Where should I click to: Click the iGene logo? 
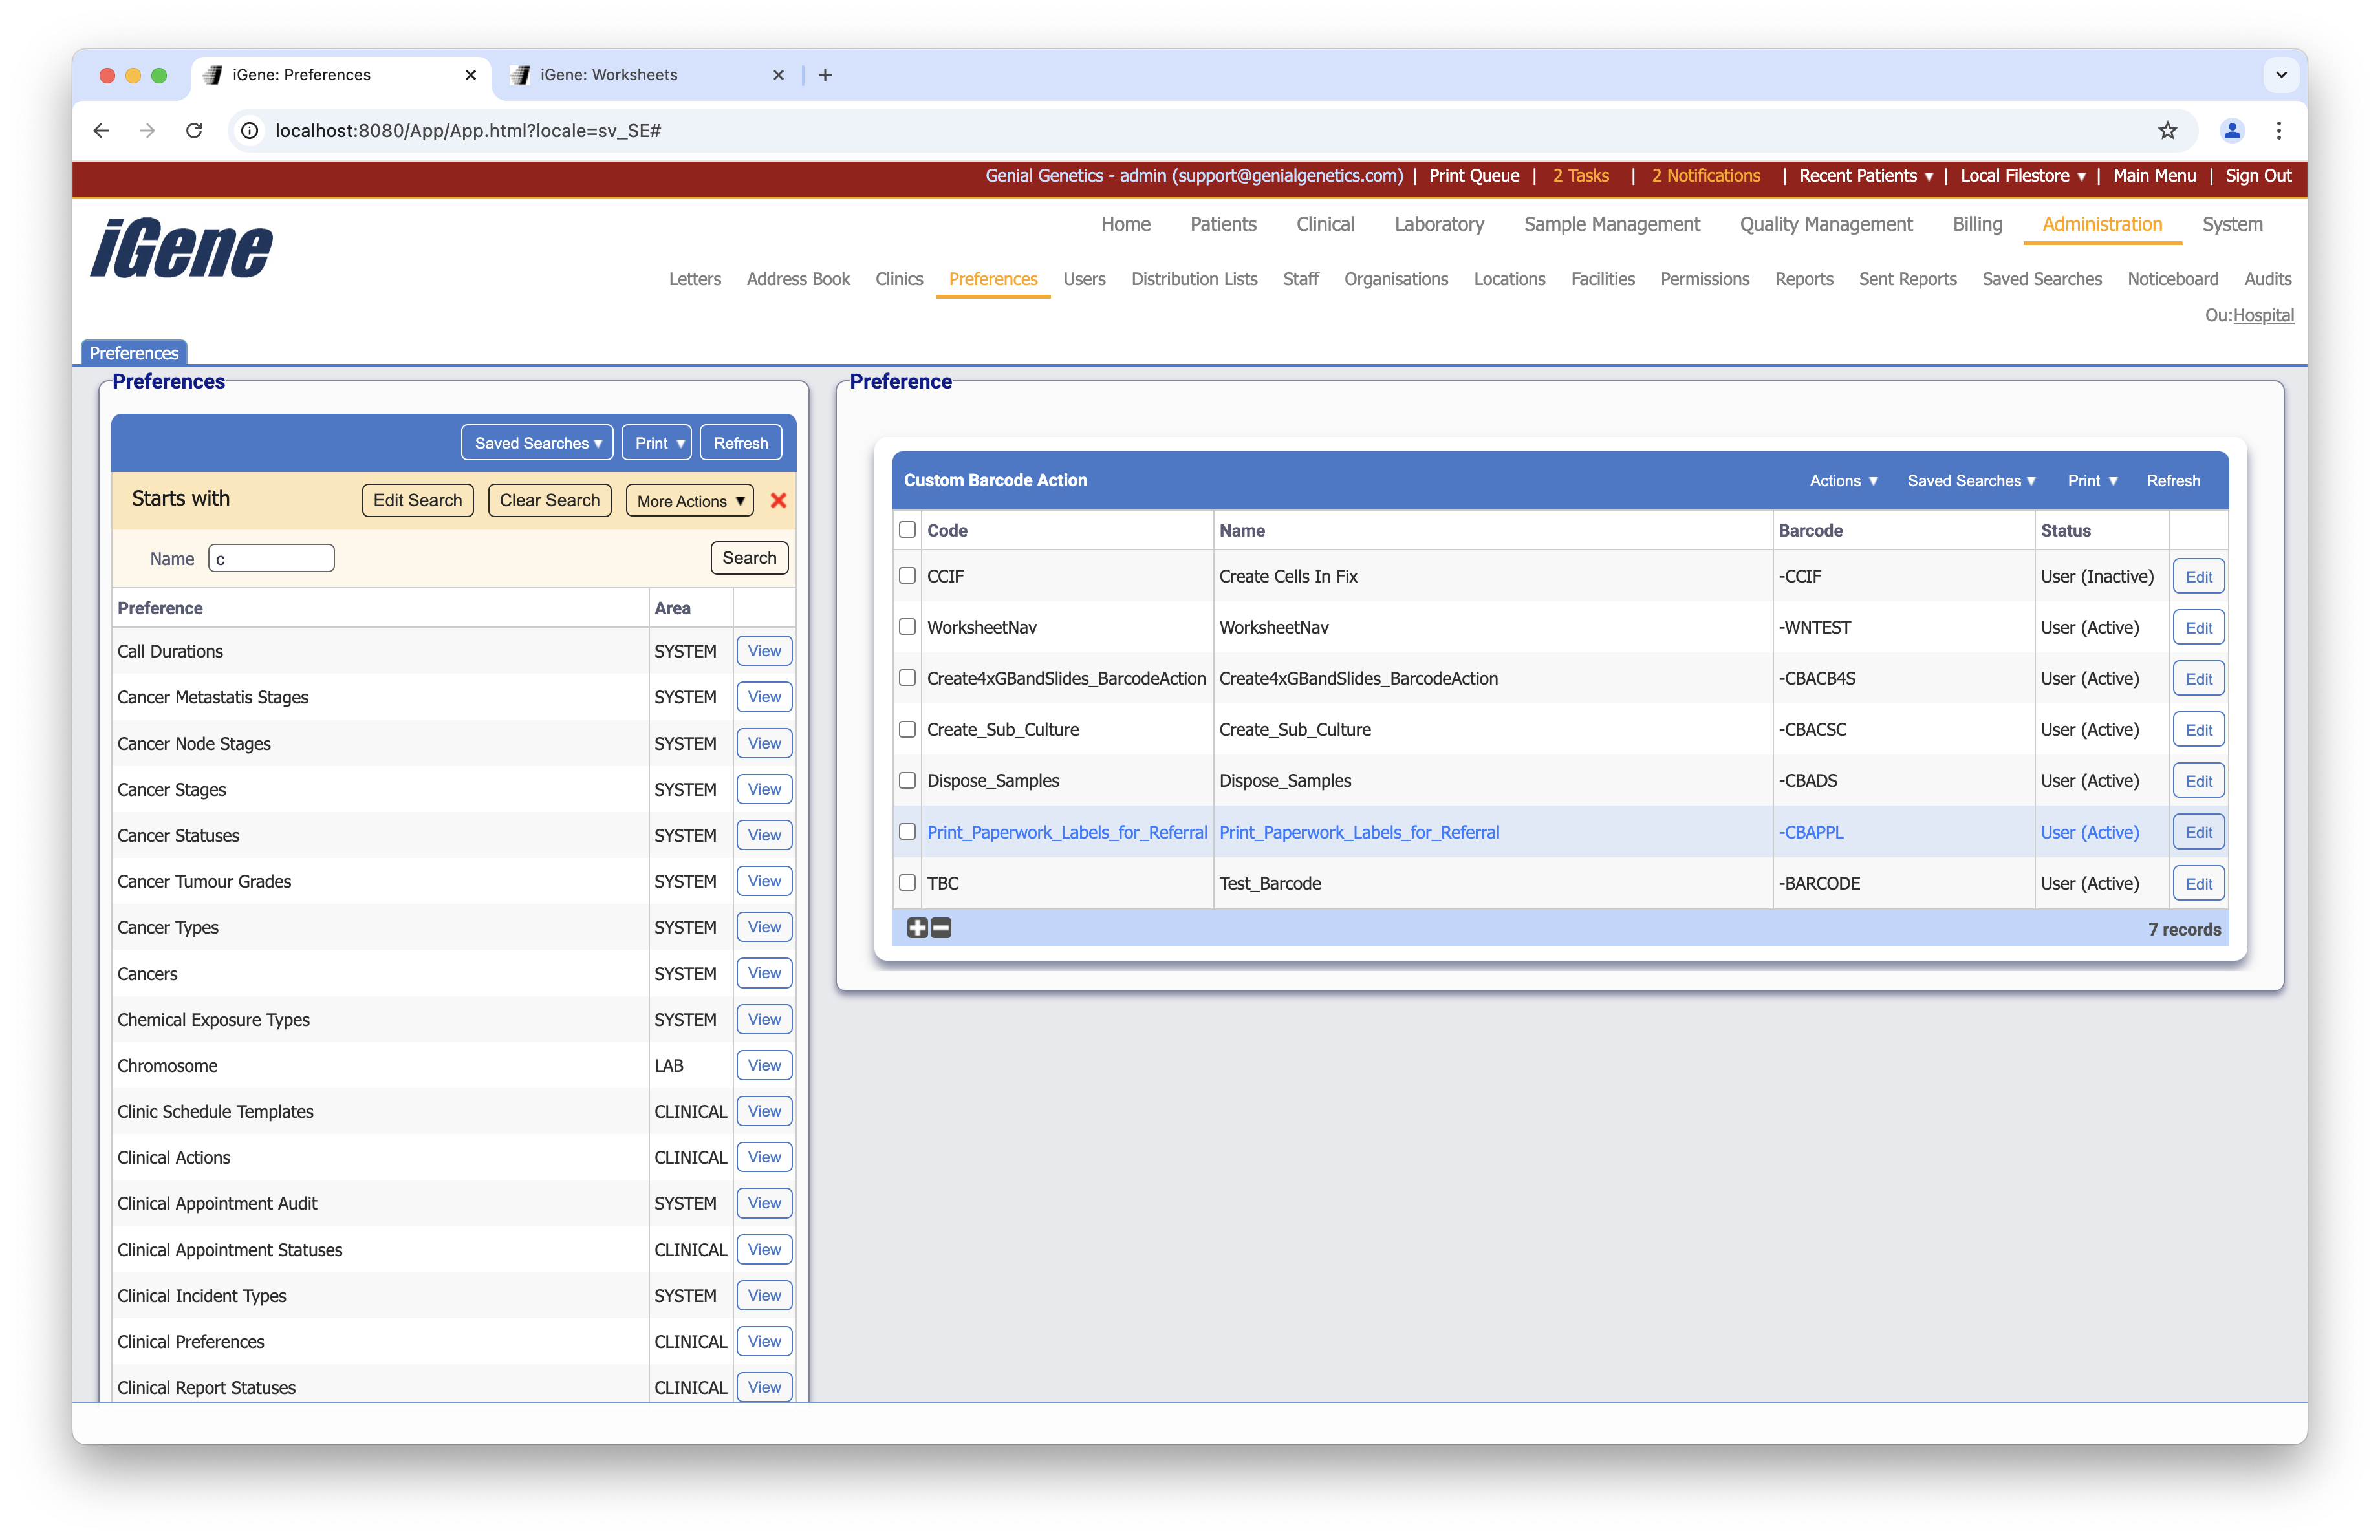click(x=180, y=248)
